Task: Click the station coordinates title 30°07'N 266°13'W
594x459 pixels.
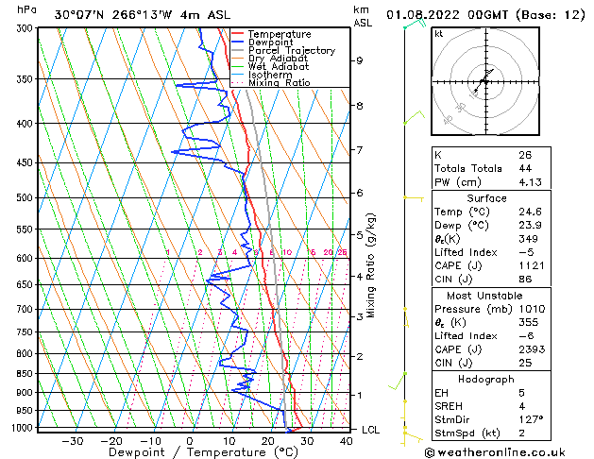Action: 113,15
